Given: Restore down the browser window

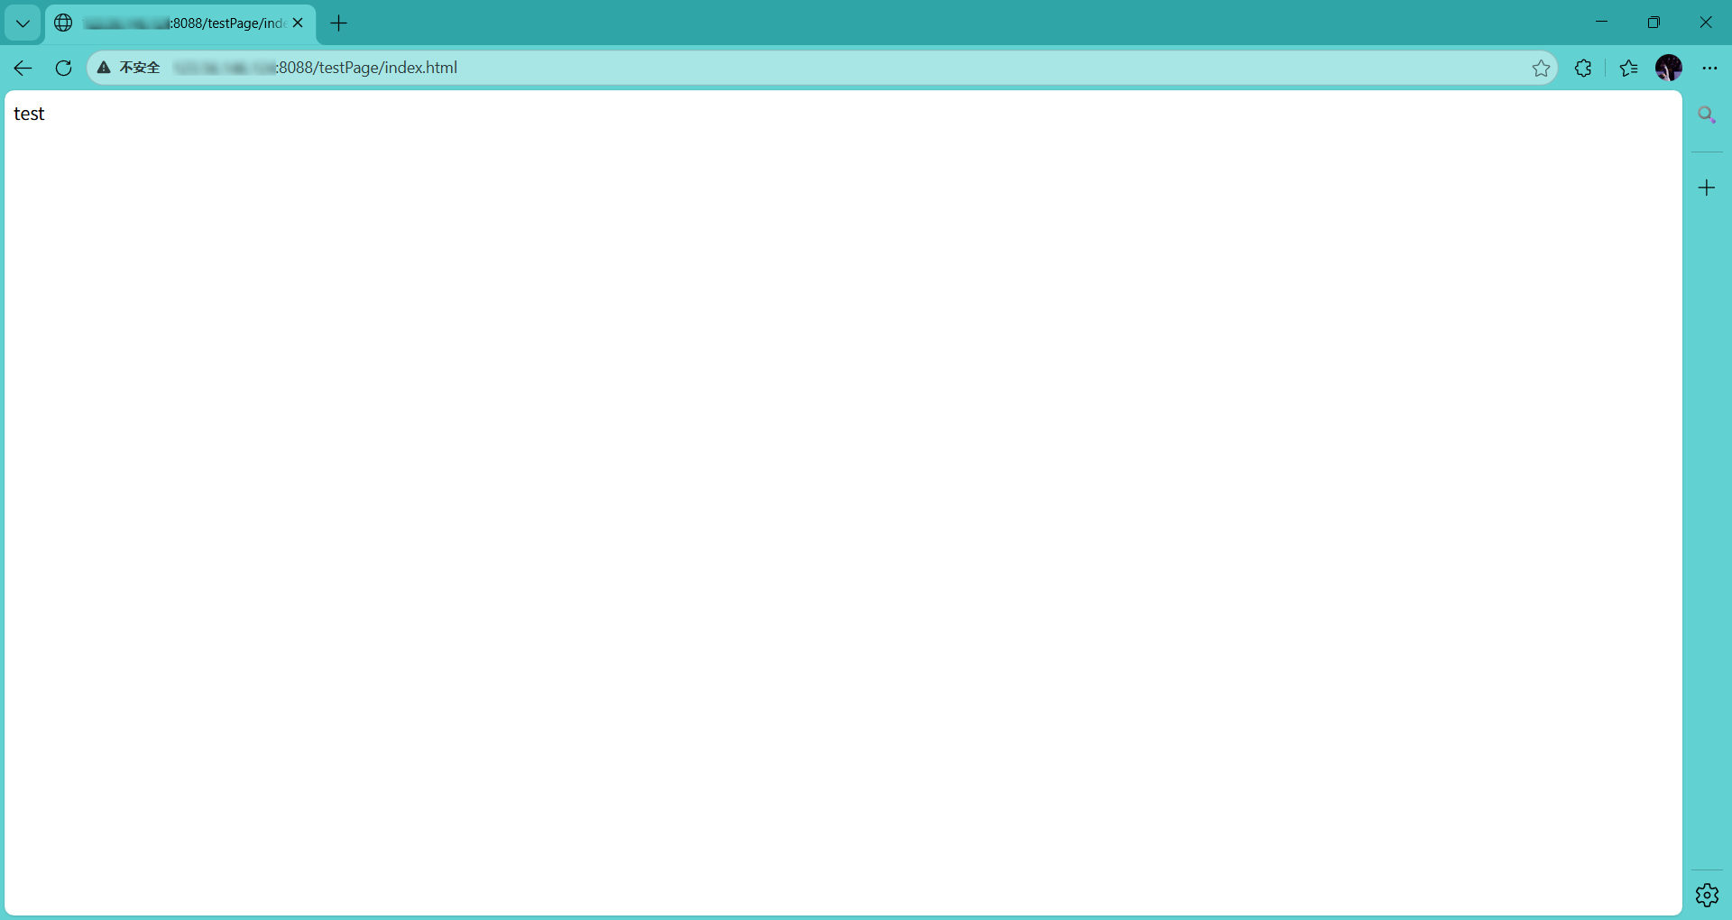Looking at the screenshot, I should point(1654,23).
